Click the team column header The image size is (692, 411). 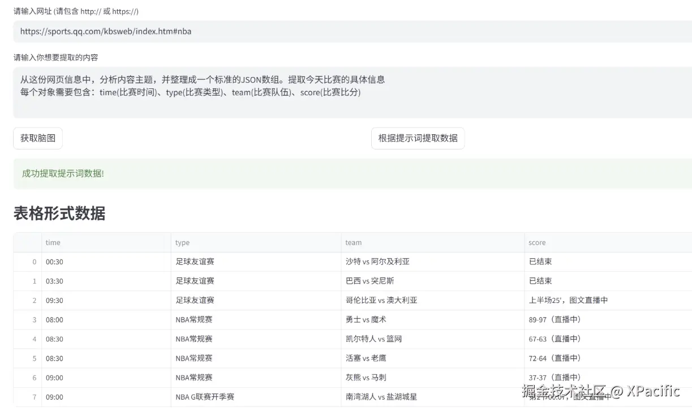[x=432, y=242]
